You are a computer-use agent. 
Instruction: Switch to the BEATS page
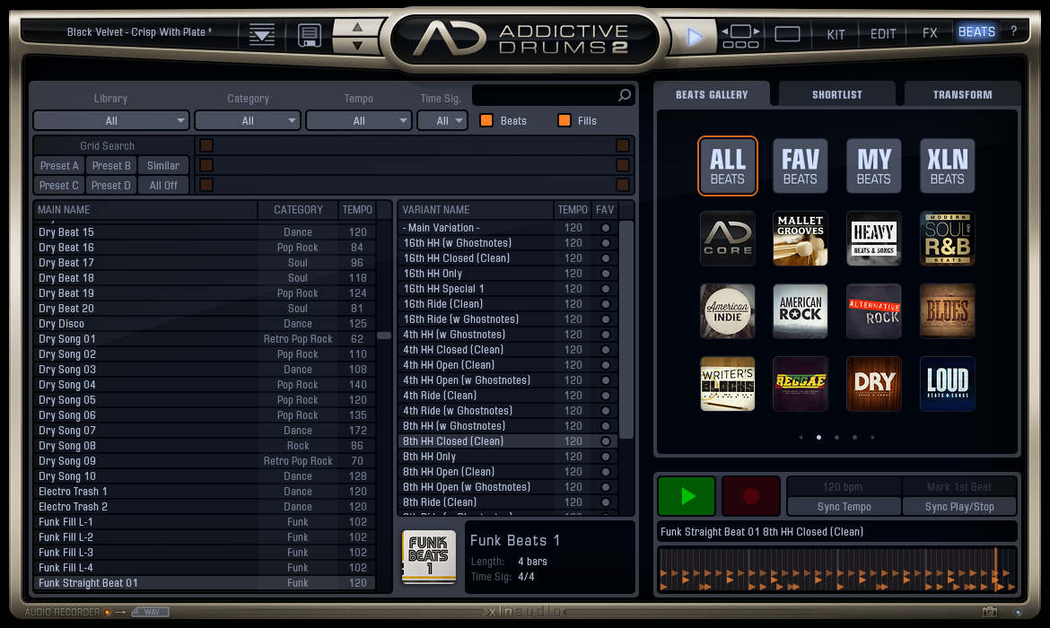click(x=976, y=31)
